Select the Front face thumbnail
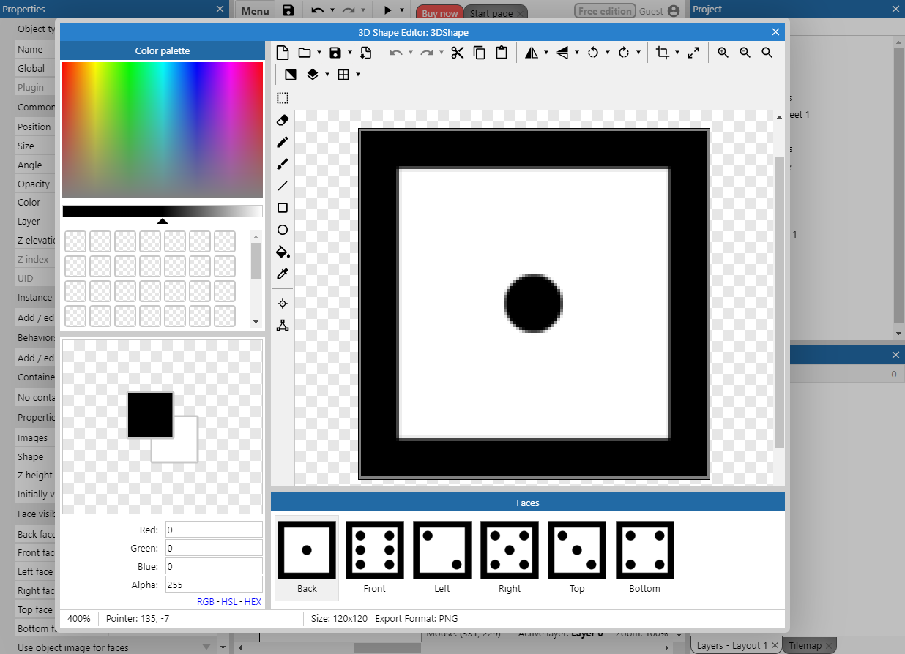905x654 pixels. click(375, 550)
